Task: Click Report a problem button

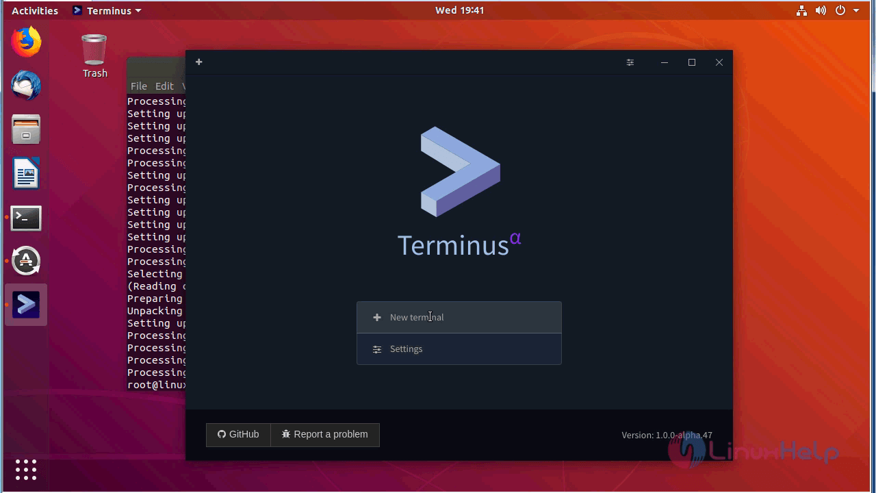Action: 325,434
